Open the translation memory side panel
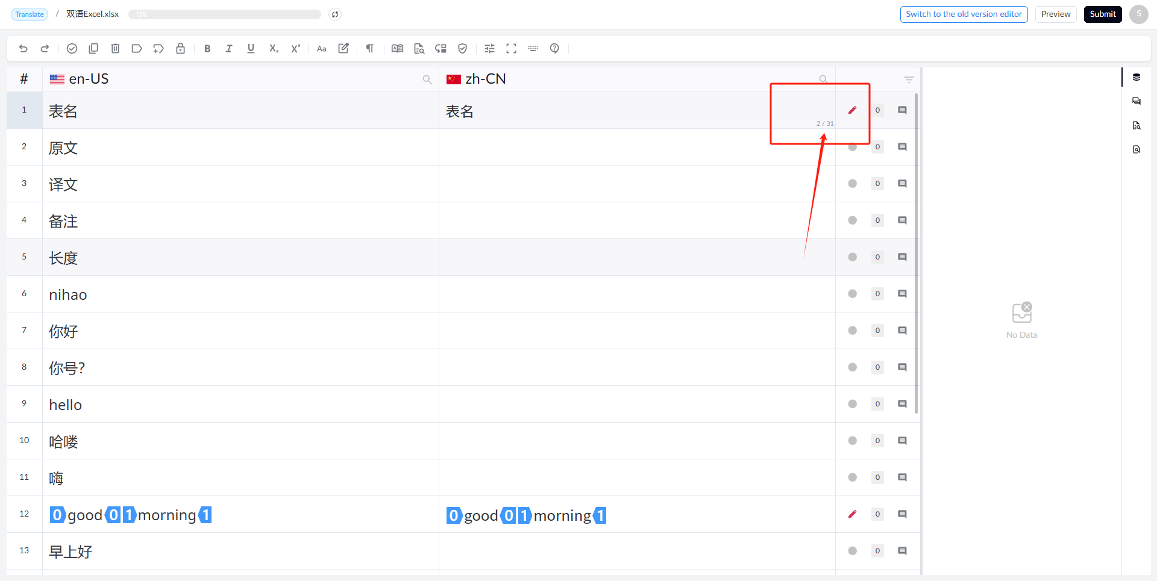Viewport: 1157px width, 581px height. (1137, 77)
